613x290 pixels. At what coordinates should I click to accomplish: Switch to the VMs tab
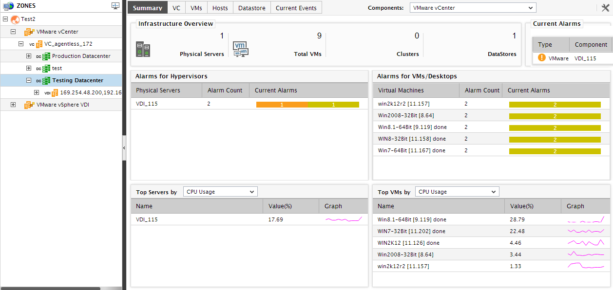[x=196, y=8]
